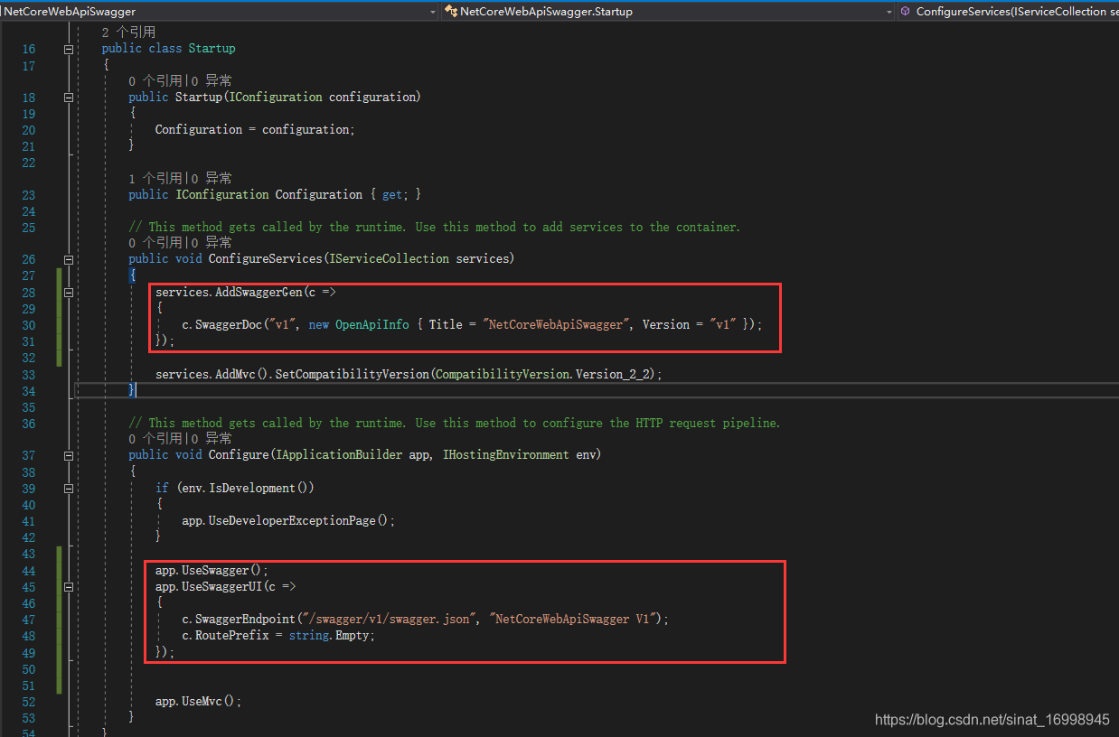Open '0 异常' CodeLens above the Configuration property
Screen dimensions: 1119x737
click(x=212, y=179)
